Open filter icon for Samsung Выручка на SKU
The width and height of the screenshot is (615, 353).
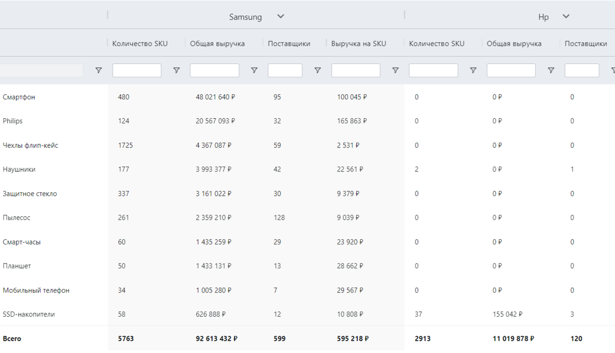(396, 71)
